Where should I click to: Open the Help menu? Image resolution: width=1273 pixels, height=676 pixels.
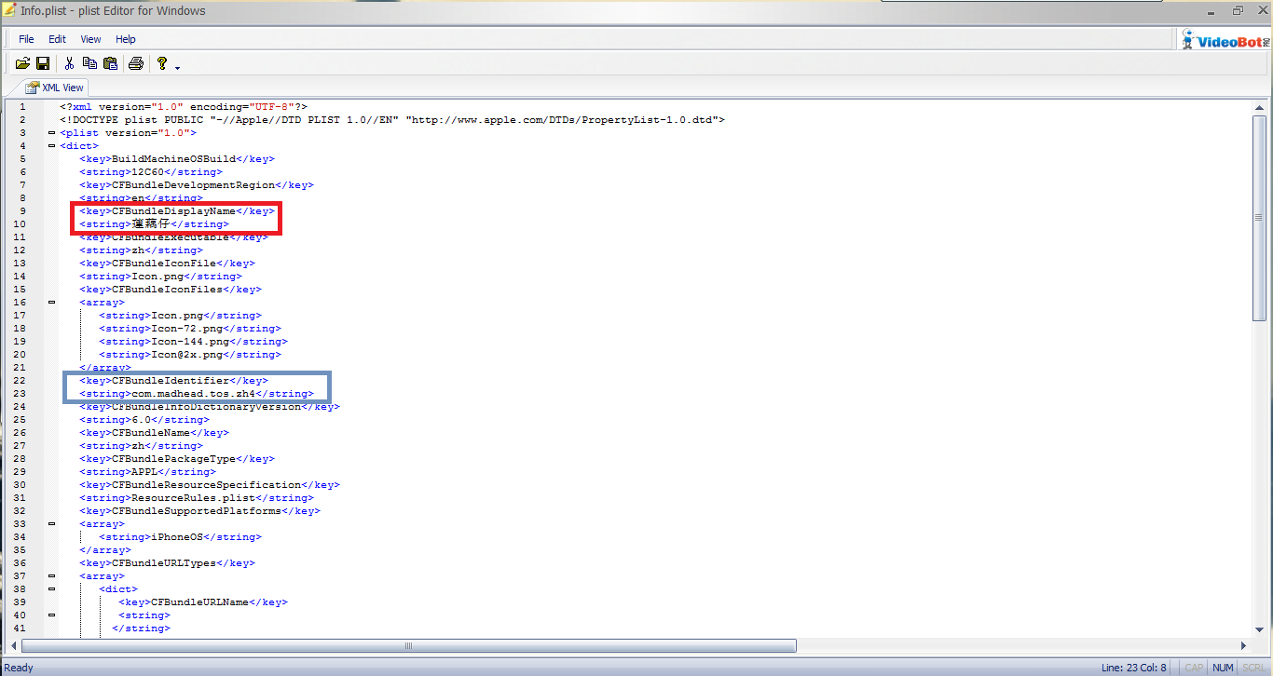pyautogui.click(x=126, y=39)
